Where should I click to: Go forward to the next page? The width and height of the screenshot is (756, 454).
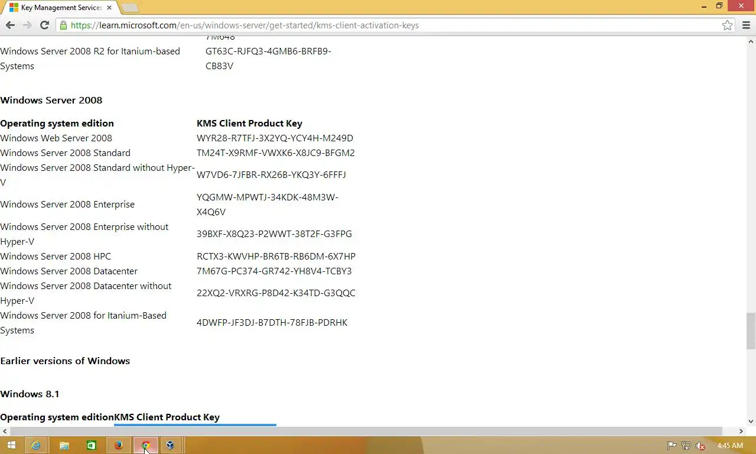pyautogui.click(x=27, y=25)
